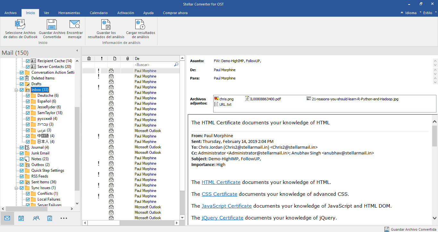Toggle the SamTaylor folder checkbox
438x232 pixels.
pyautogui.click(x=28, y=113)
